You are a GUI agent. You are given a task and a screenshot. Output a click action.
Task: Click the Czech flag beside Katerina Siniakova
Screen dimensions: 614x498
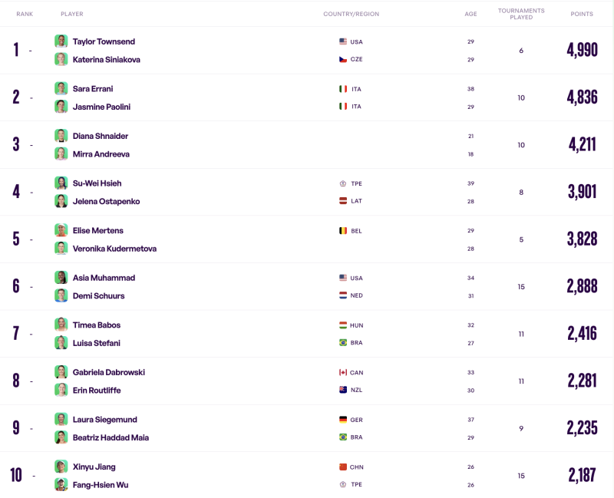pos(343,59)
